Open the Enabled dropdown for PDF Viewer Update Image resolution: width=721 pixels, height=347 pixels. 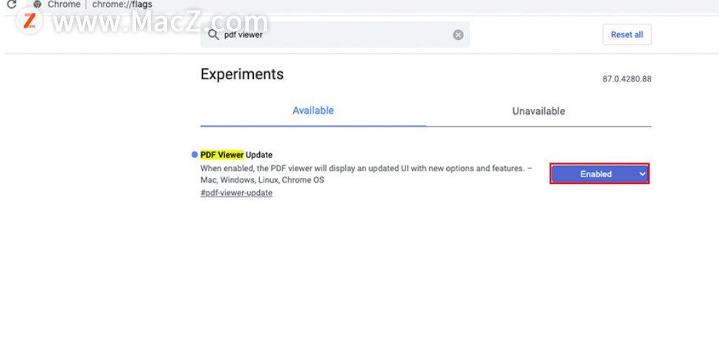(x=599, y=174)
